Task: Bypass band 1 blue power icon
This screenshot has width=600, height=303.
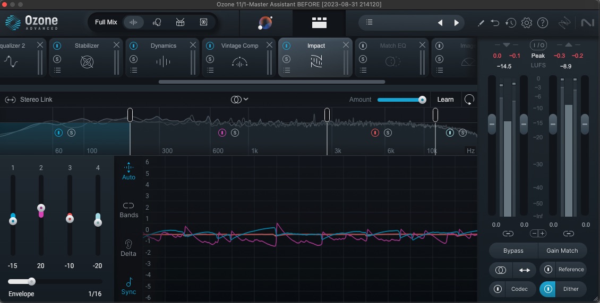Action: (x=58, y=133)
